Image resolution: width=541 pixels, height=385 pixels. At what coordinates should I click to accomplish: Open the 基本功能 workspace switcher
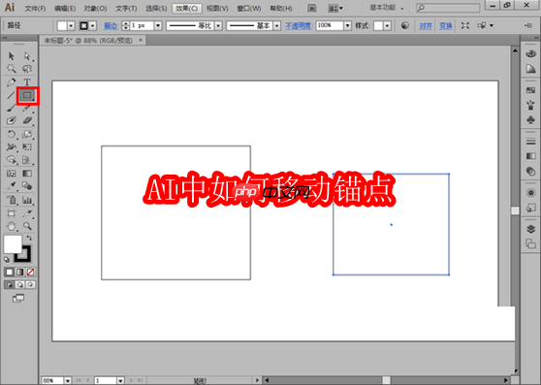[x=387, y=8]
